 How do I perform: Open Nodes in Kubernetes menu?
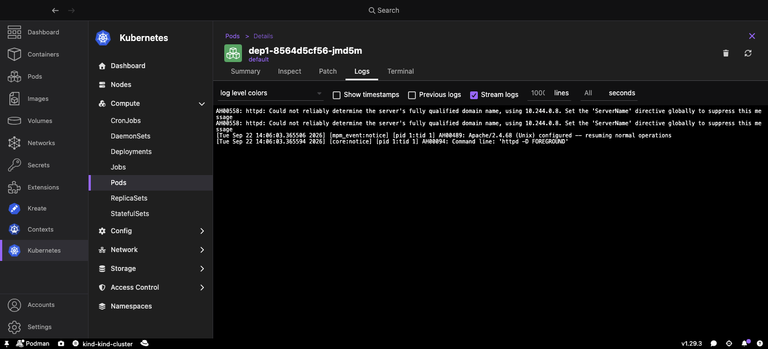(151, 85)
